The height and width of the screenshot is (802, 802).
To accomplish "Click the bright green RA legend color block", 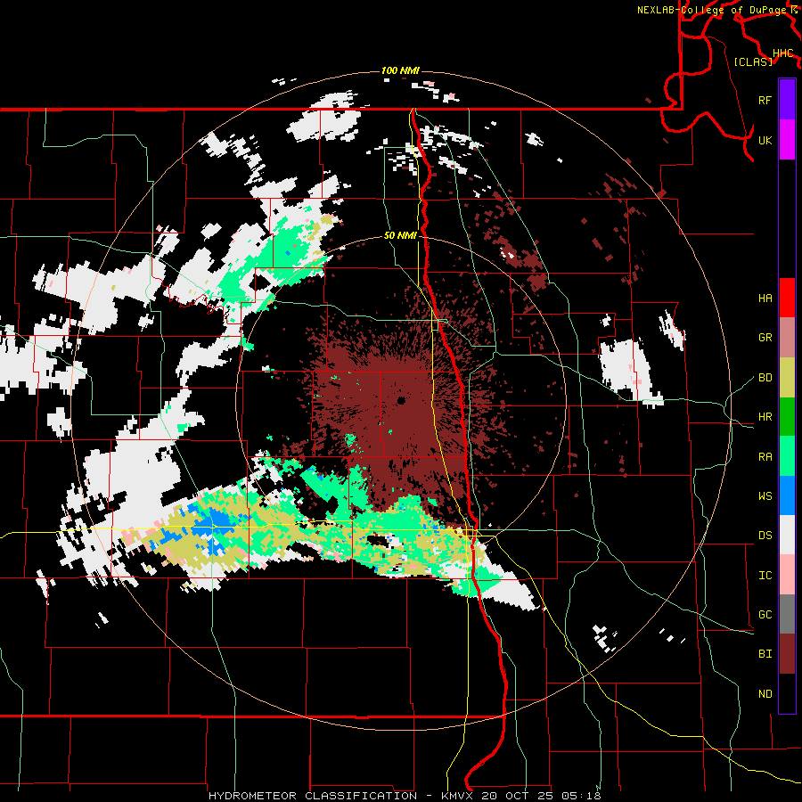I will pos(787,456).
